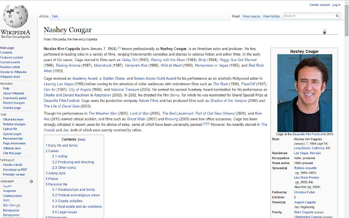Click Donate to Wikipedia
Screen dimensions: 349x218
click(13, 72)
